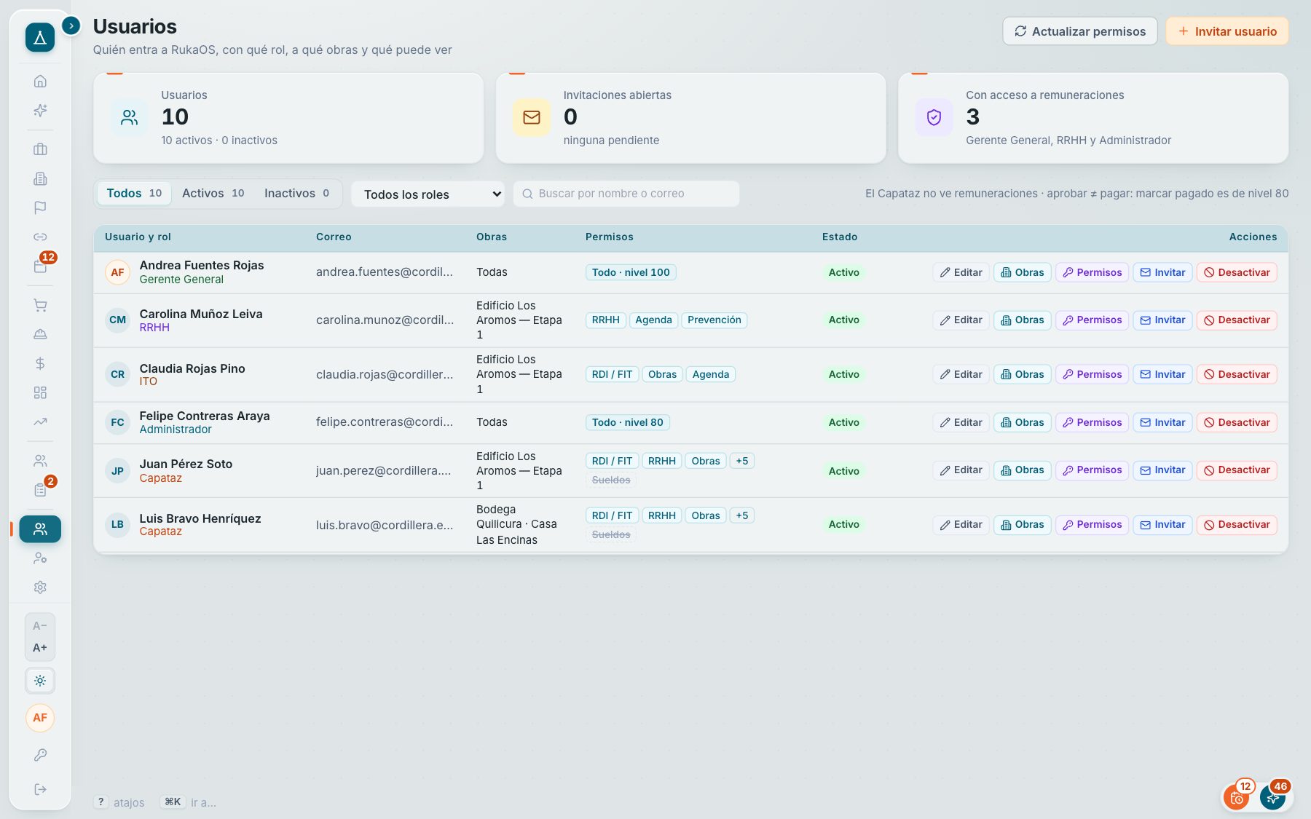Toggle the light theme sun button
The image size is (1311, 819).
[x=40, y=681]
